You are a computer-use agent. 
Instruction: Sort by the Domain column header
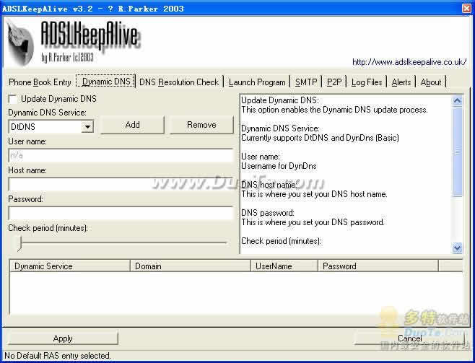coord(191,266)
